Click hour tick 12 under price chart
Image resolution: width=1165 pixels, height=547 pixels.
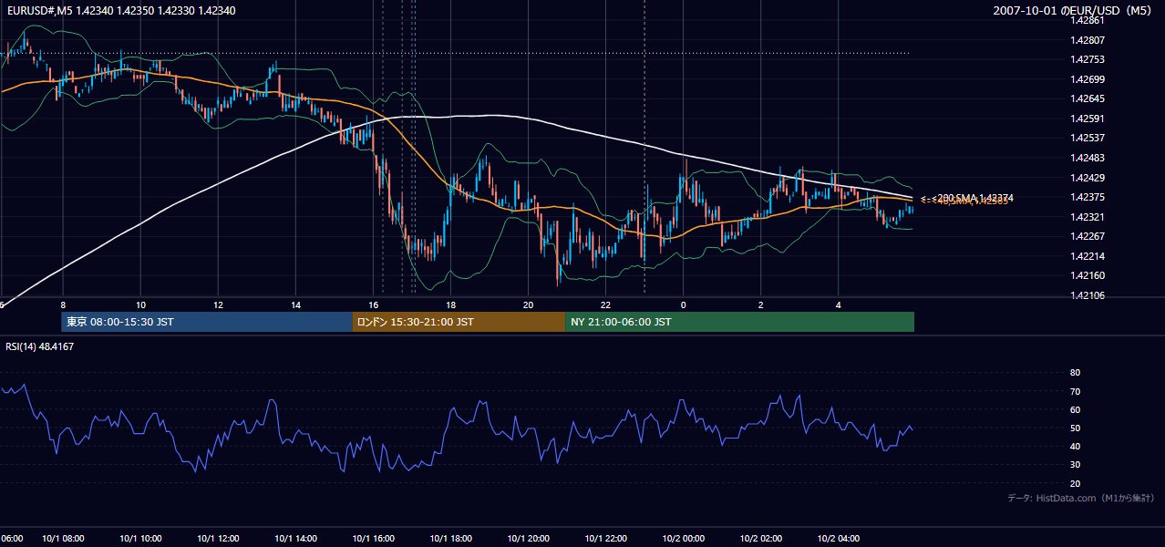coord(218,304)
